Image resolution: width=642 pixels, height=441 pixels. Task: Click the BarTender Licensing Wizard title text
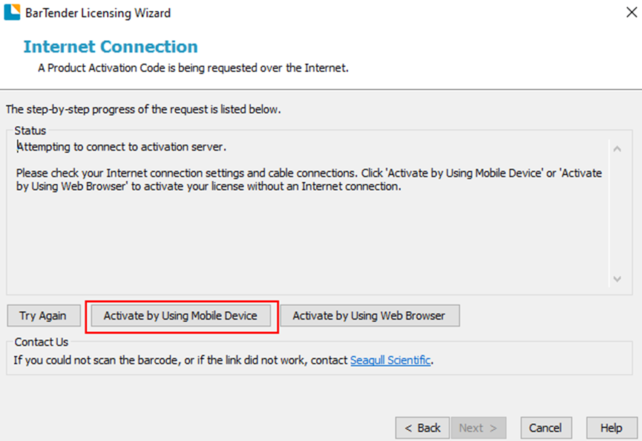pyautogui.click(x=99, y=13)
